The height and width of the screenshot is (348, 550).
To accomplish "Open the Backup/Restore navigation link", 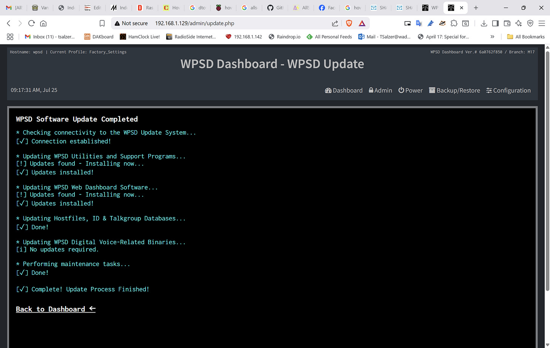I will point(454,91).
